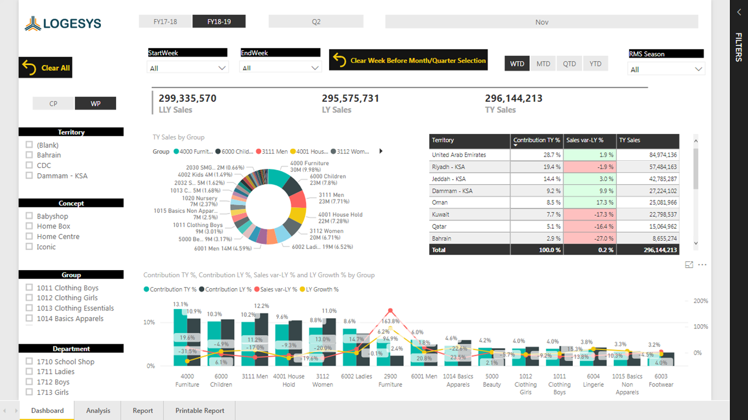Screen dimensions: 748x420
Task: Tick the (Blank) territory checkbox
Action: pyautogui.click(x=29, y=145)
